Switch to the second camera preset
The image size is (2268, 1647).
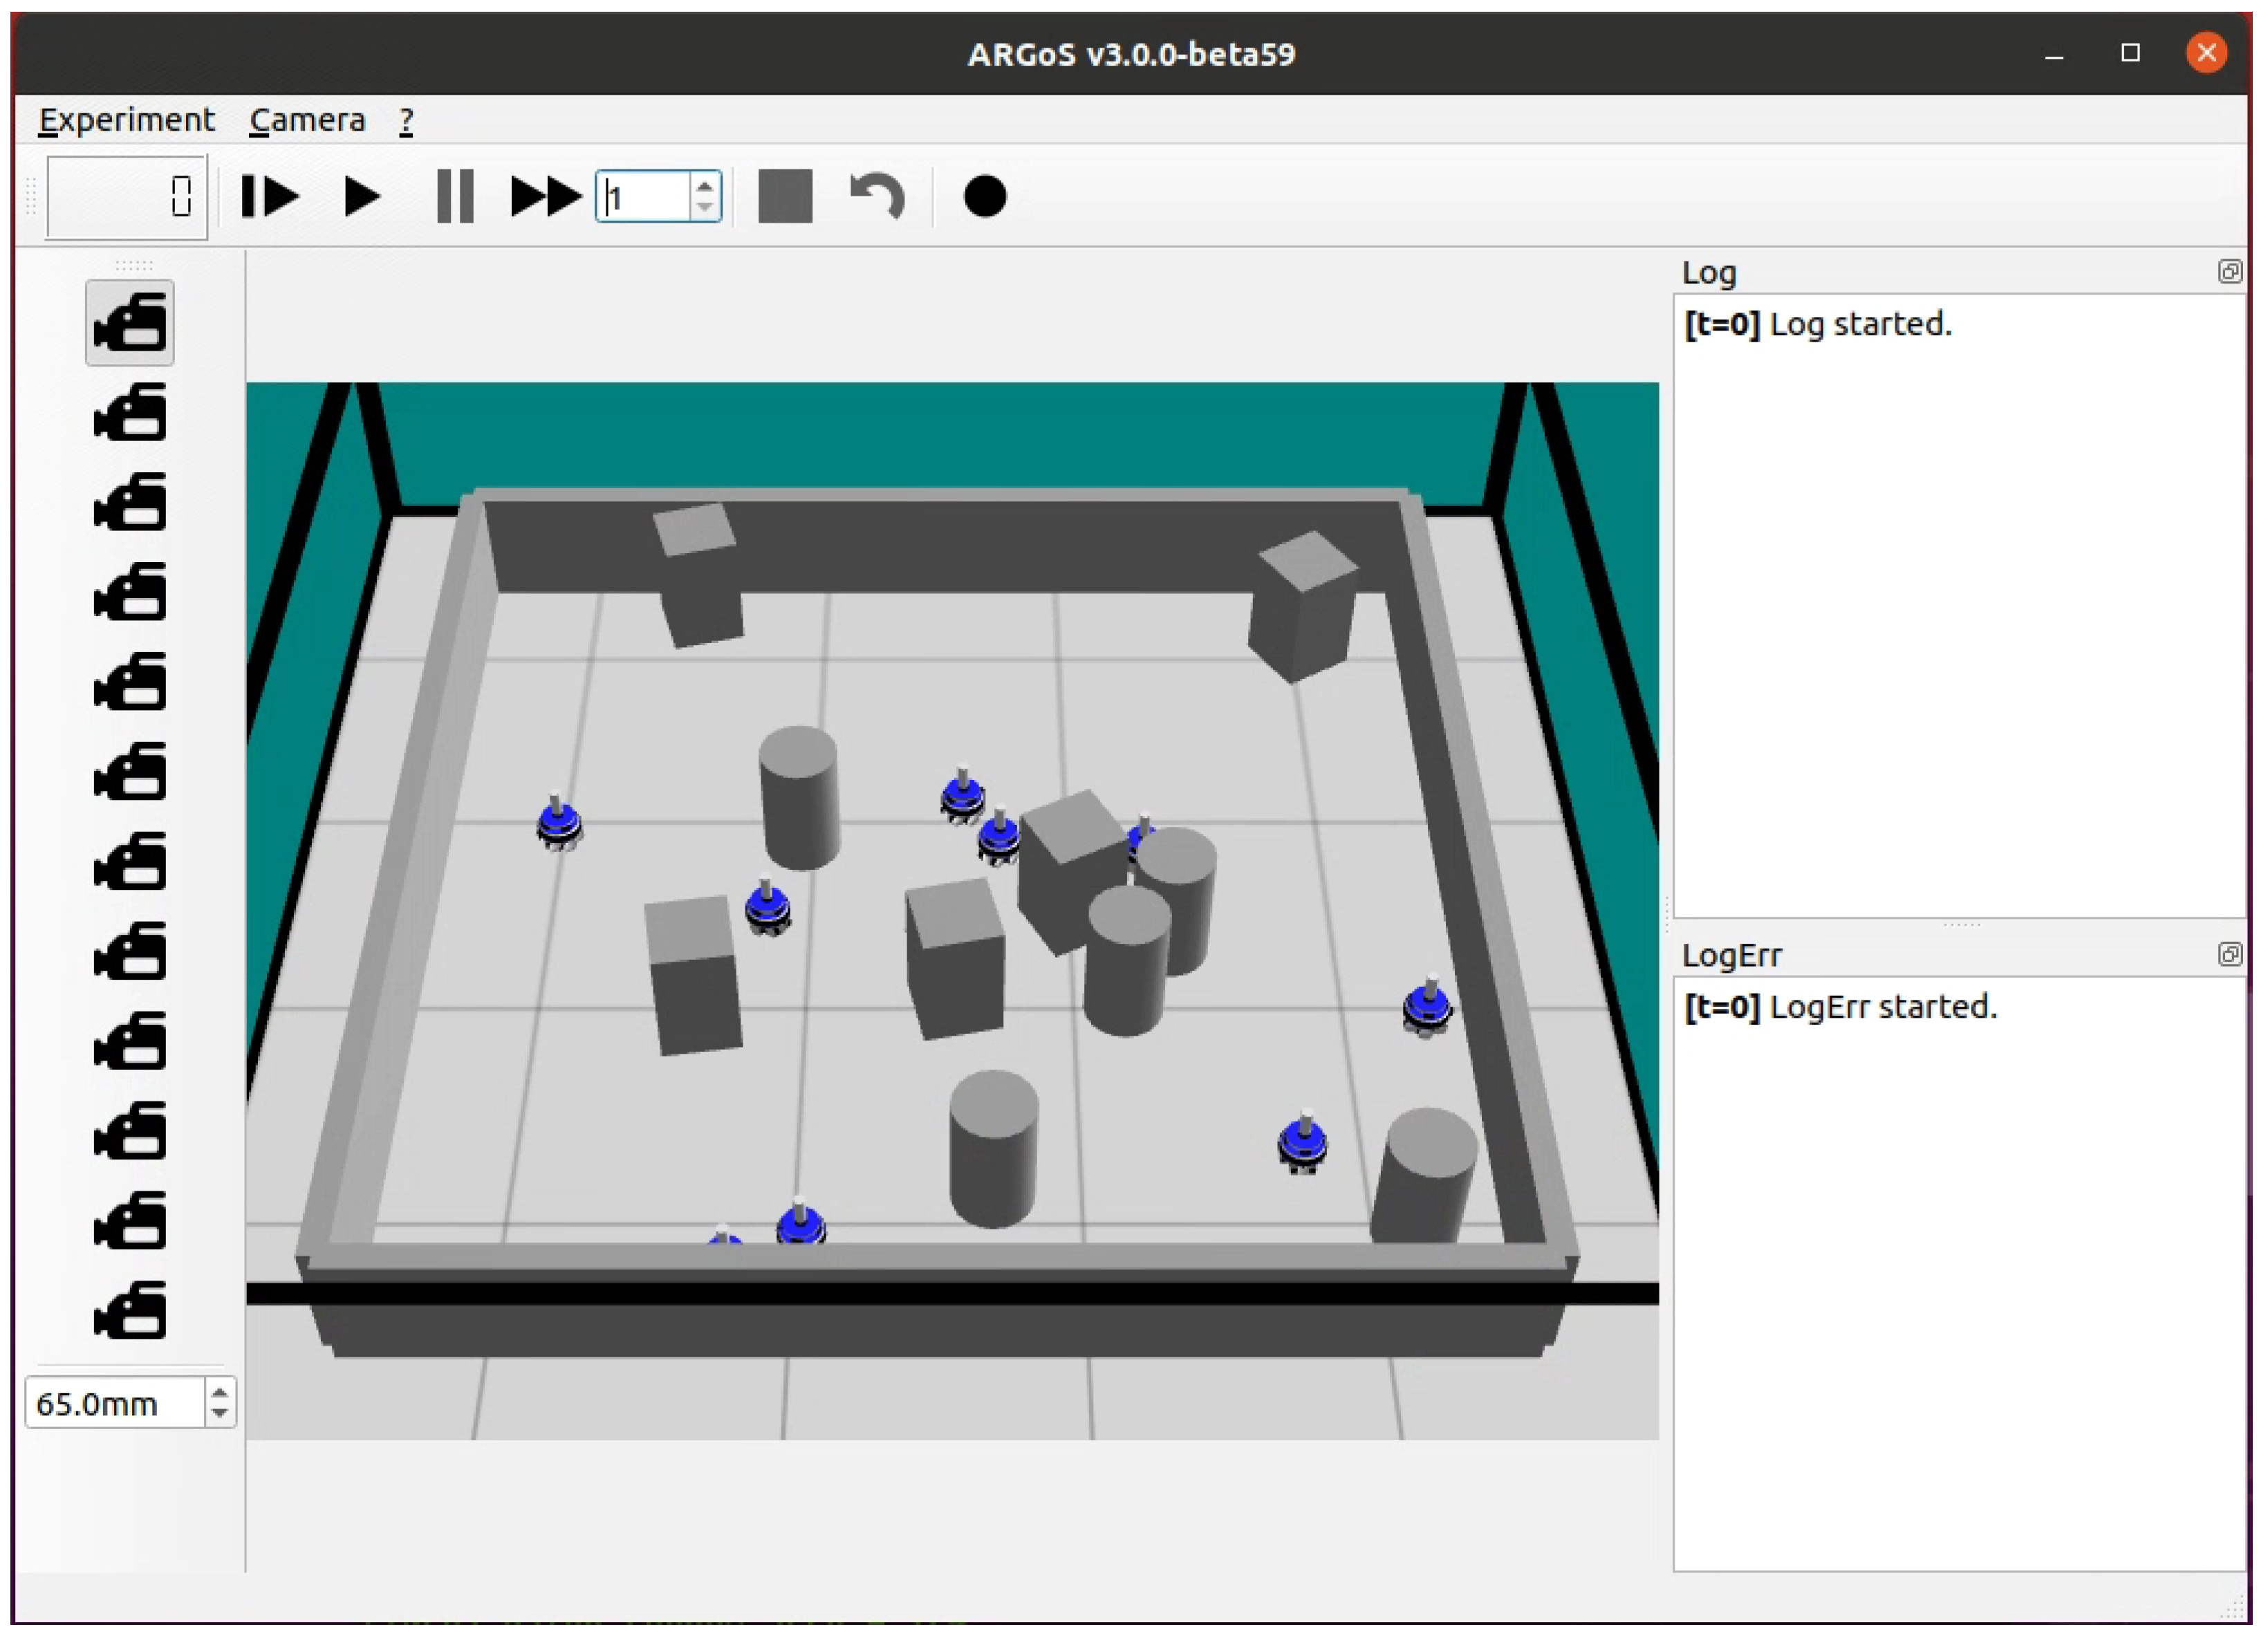click(x=130, y=413)
